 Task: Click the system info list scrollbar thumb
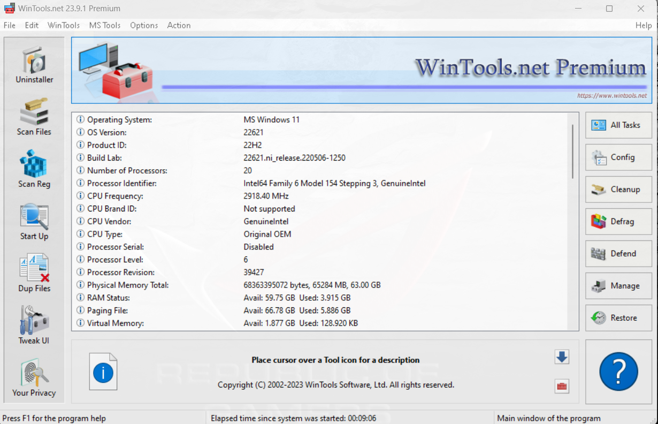(573, 152)
